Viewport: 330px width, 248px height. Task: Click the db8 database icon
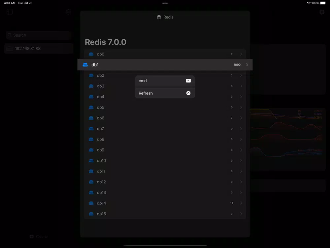point(91,140)
